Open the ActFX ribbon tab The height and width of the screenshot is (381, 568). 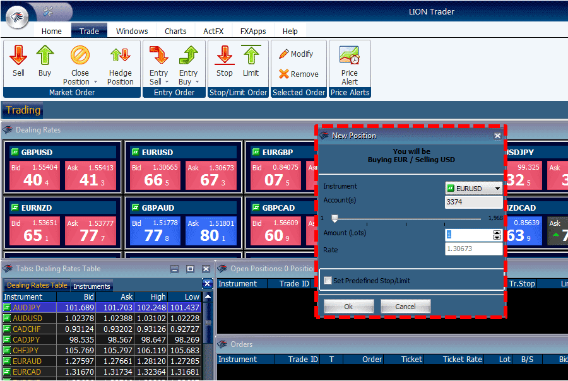(213, 31)
